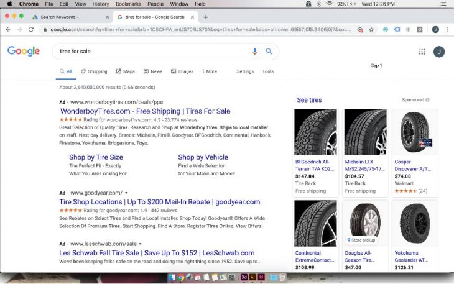
Task: Open Adobe Illustrator from the Dock
Action: coord(252,277)
